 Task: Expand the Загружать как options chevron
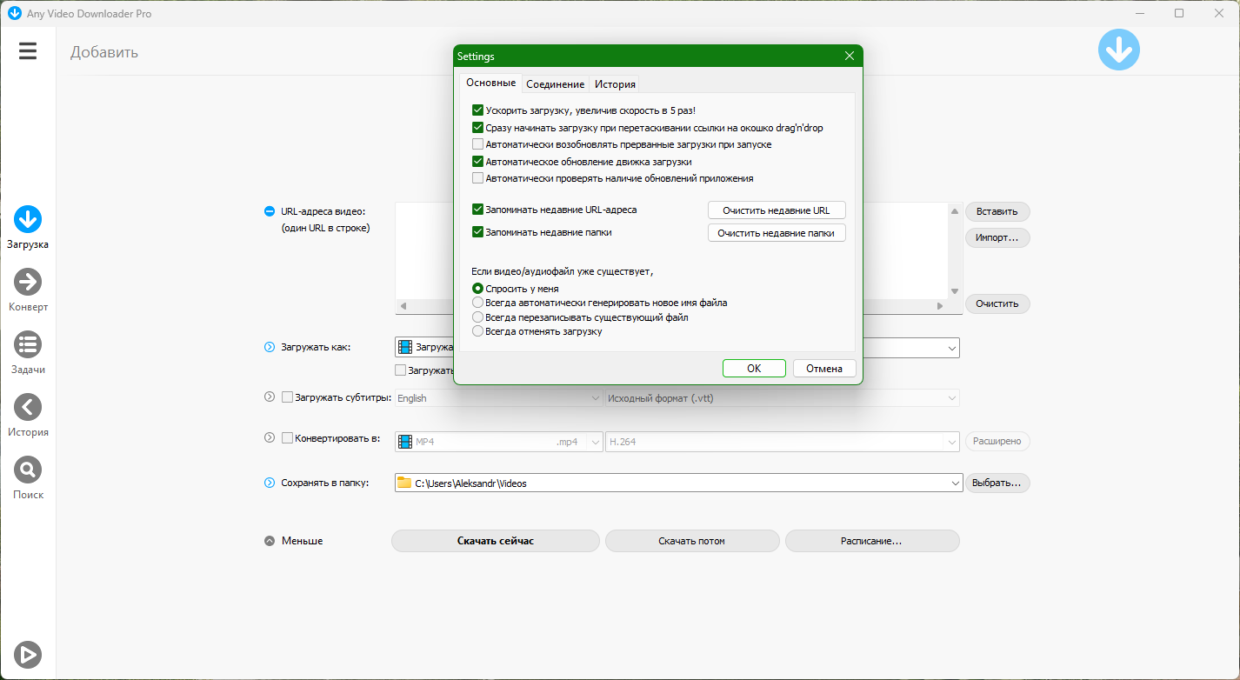point(269,348)
